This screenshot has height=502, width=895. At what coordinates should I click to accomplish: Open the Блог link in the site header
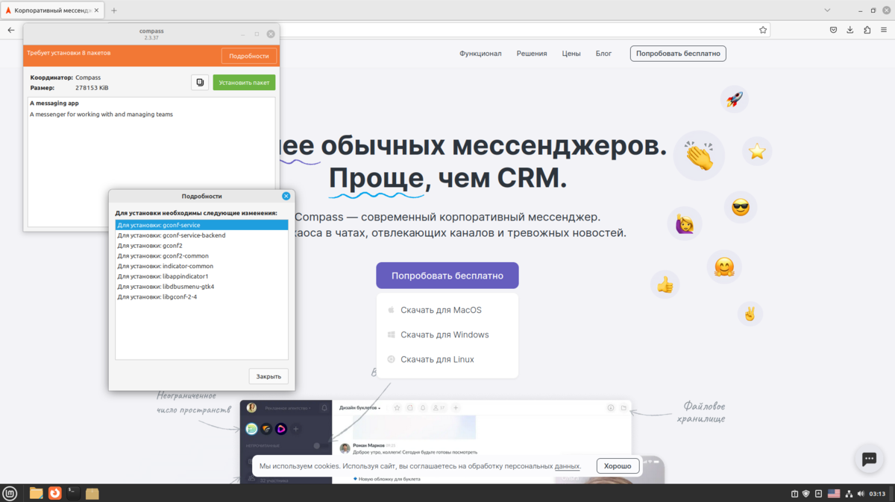(603, 54)
